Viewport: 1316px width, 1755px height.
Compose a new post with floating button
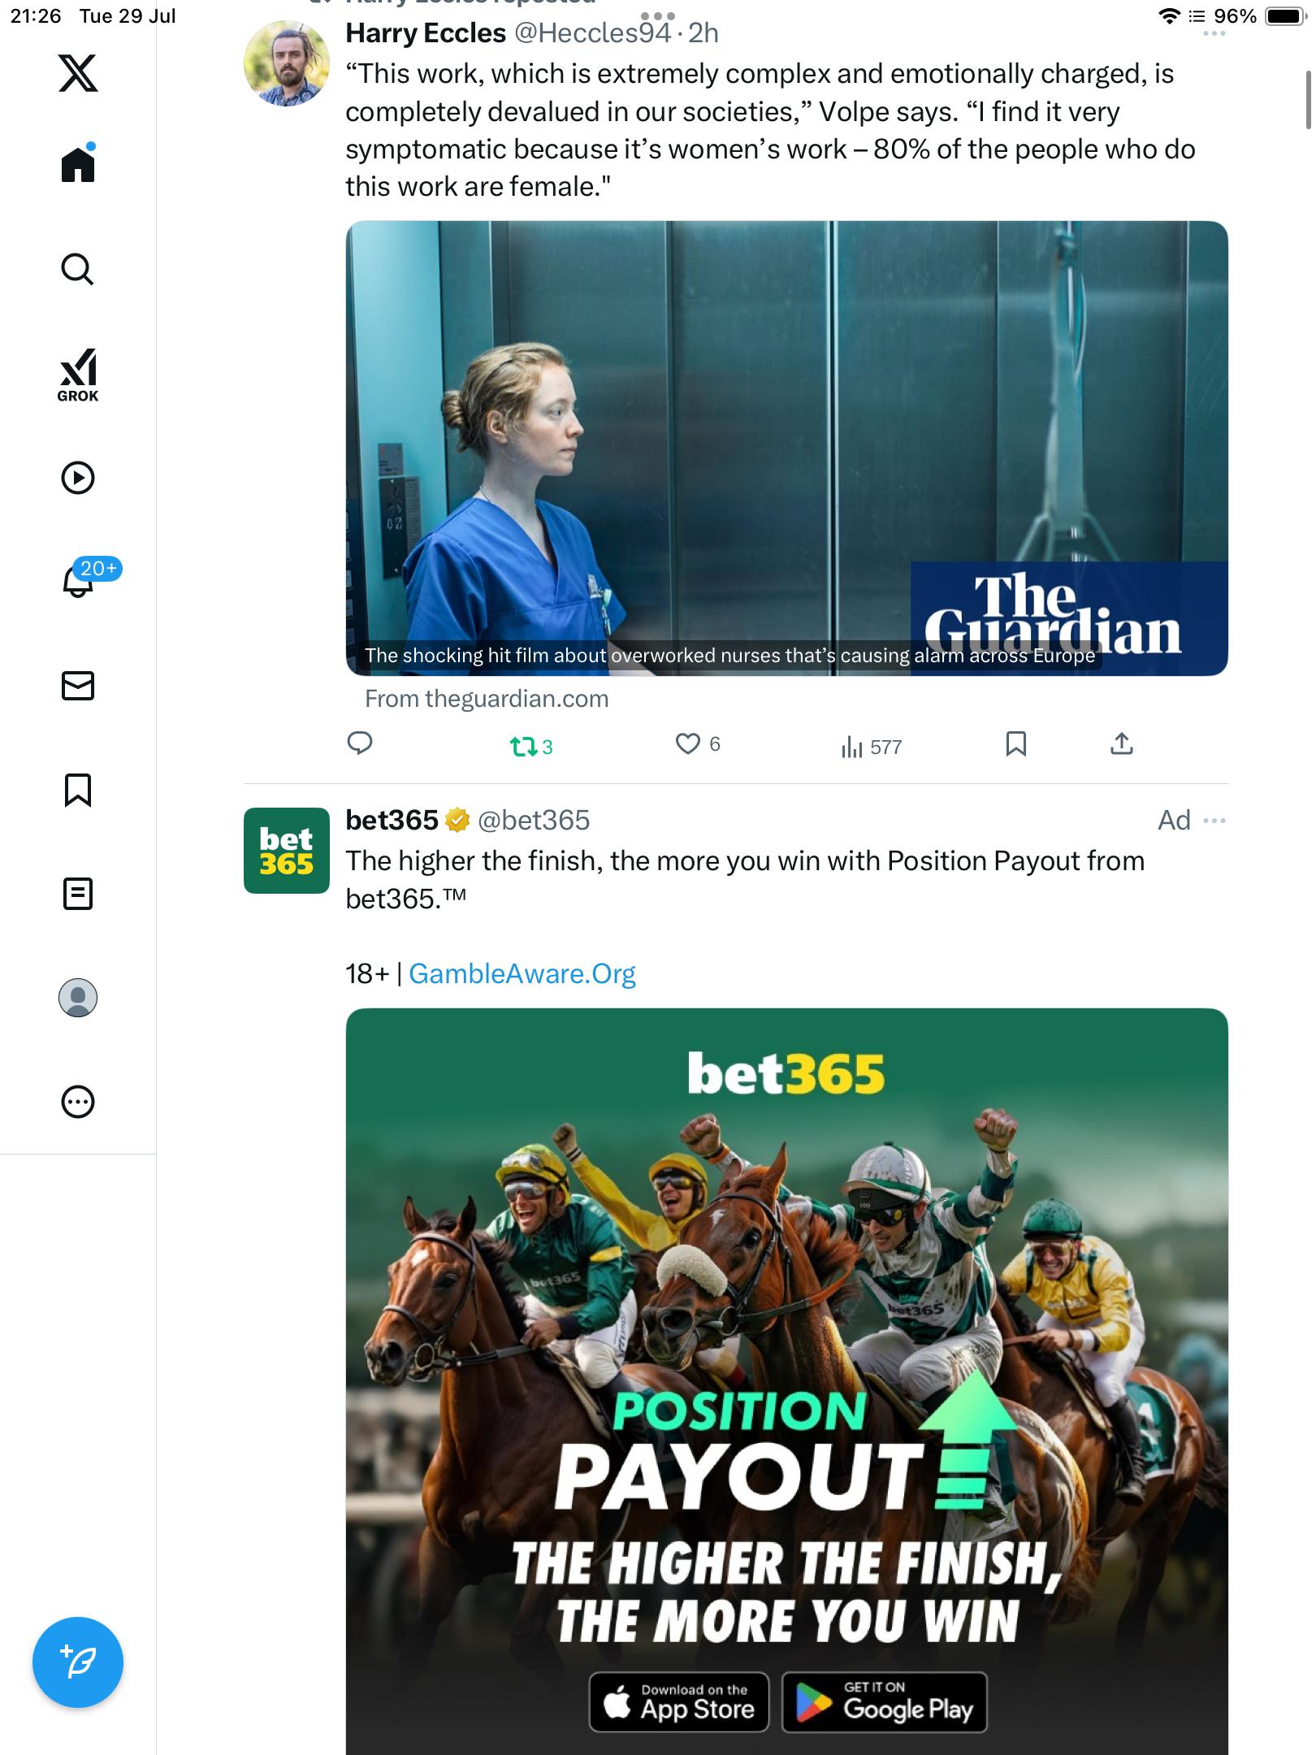pos(78,1662)
